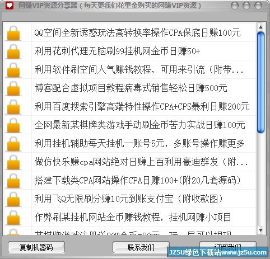
Task: Click the lock icon beside 搭建下载类CPA网站 row
Action: pos(13,181)
